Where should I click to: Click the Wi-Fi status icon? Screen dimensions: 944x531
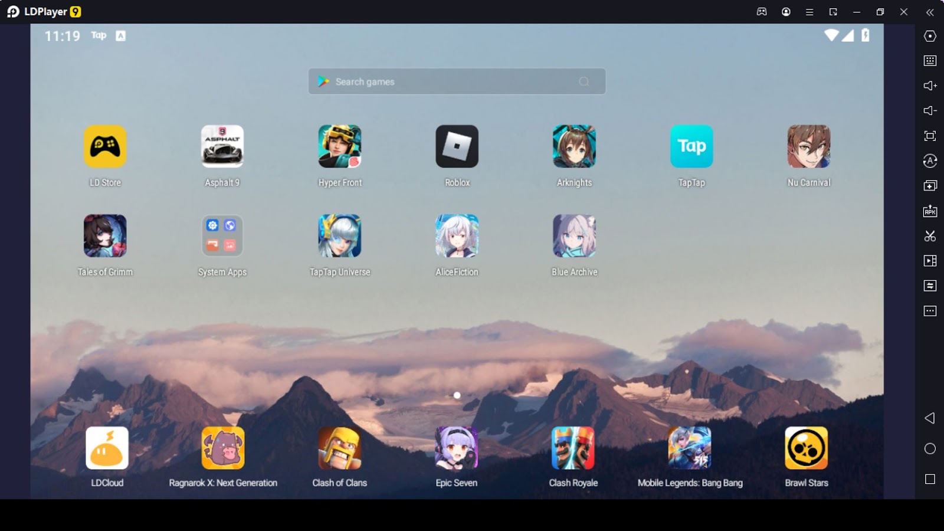pos(831,35)
